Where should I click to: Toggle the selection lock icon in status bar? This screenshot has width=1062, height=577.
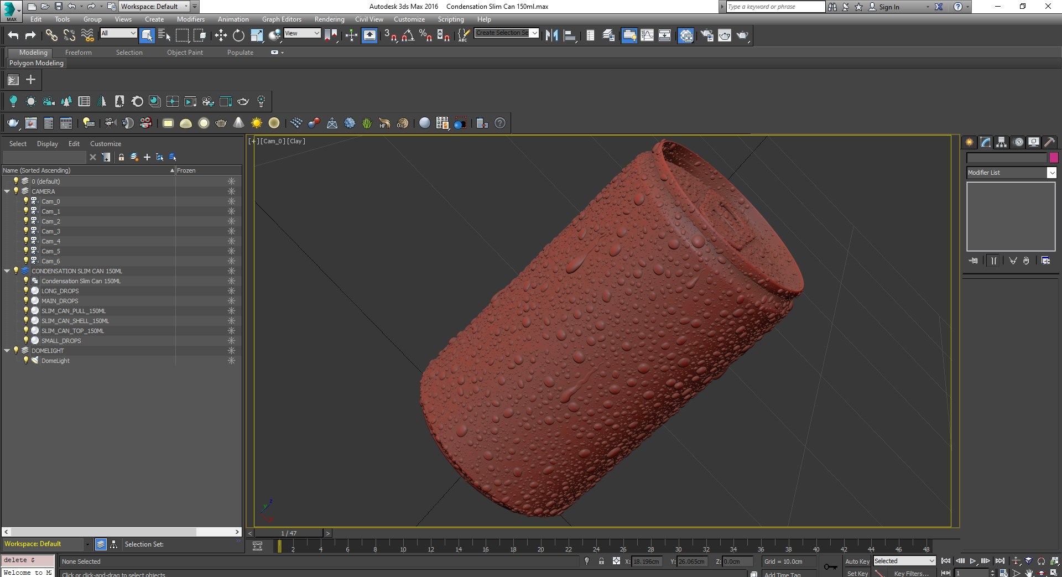(x=601, y=561)
